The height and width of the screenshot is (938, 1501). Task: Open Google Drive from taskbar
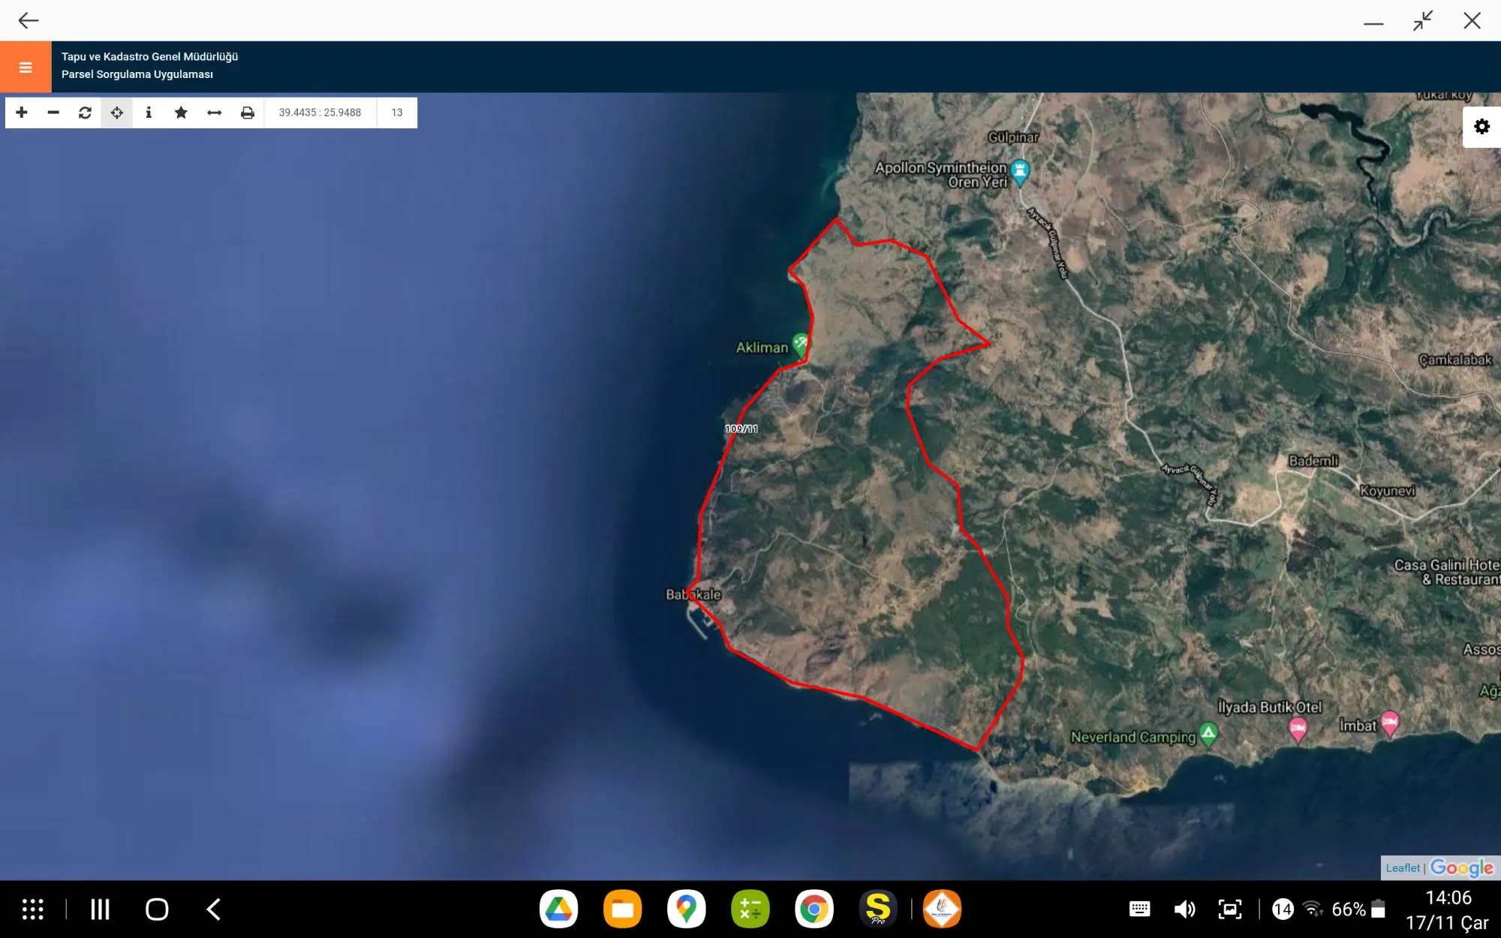[x=558, y=909]
